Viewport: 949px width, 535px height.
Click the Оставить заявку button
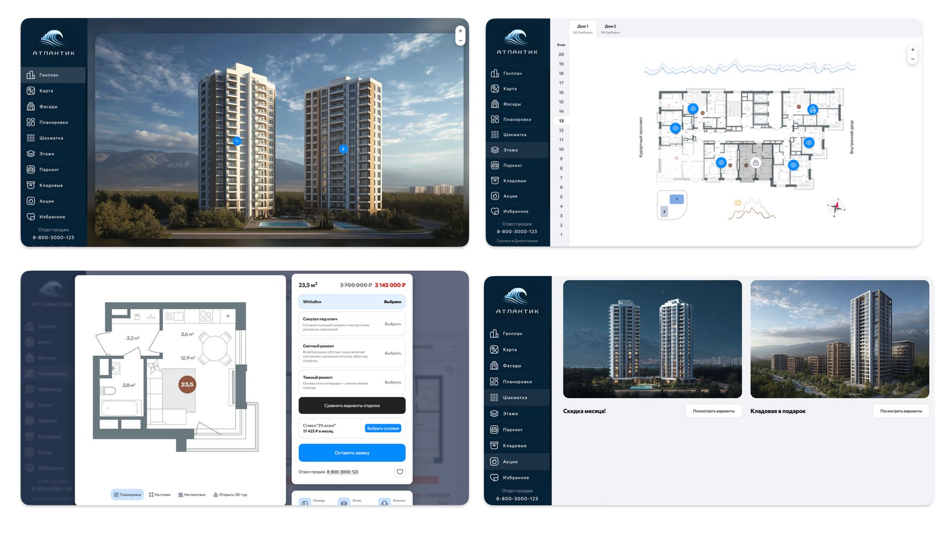coord(352,453)
